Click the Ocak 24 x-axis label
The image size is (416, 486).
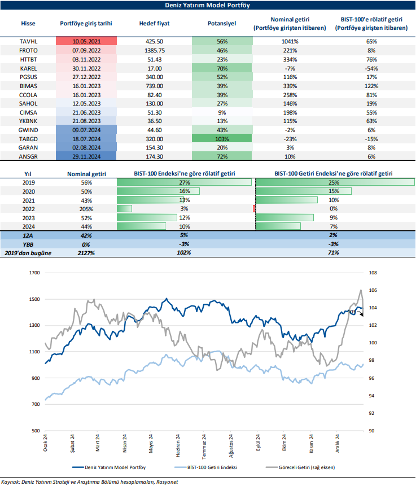point(45,441)
